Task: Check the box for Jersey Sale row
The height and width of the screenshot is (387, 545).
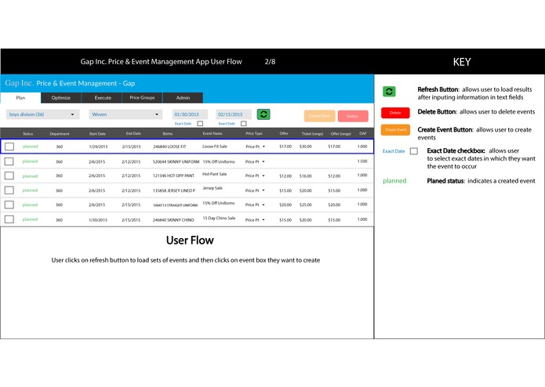Action: coord(9,190)
